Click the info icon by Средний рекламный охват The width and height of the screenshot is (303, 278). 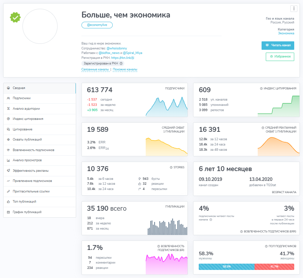click(x=263, y=128)
